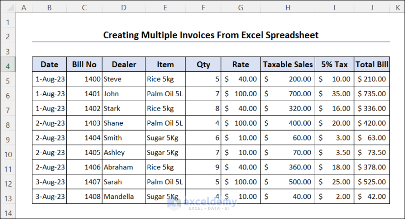Select the '5% Tax' header cell
This screenshot has width=405, height=219.
[x=334, y=64]
